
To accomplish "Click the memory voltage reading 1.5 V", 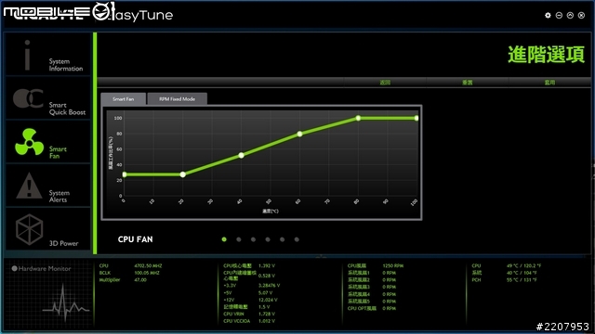I will coord(264,307).
